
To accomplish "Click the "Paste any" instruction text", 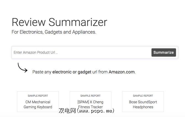I will point(42,72).
